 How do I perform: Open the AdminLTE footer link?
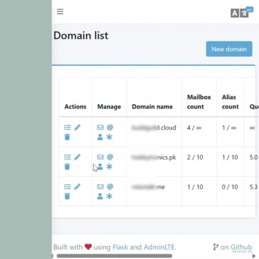coord(159,247)
